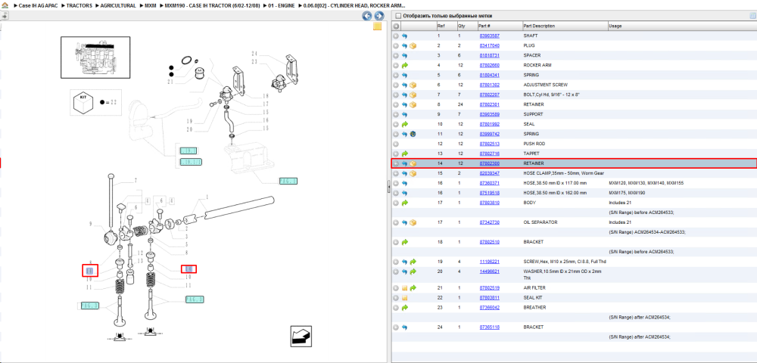757x363 pixels.
Task: Click the green arrow icon on ROCKER ARM row
Action: tap(404, 65)
